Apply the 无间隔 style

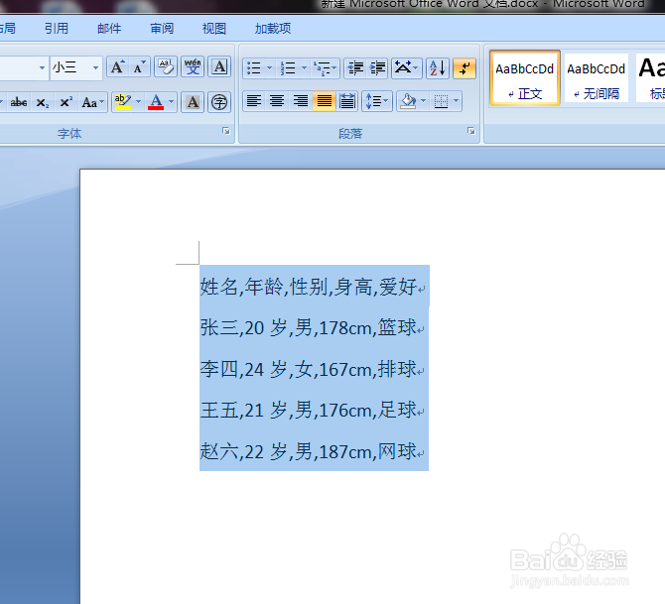(x=596, y=78)
